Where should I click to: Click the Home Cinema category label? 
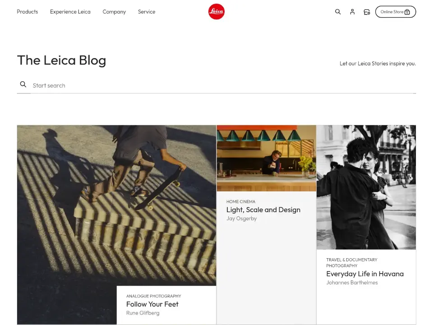pyautogui.click(x=241, y=202)
